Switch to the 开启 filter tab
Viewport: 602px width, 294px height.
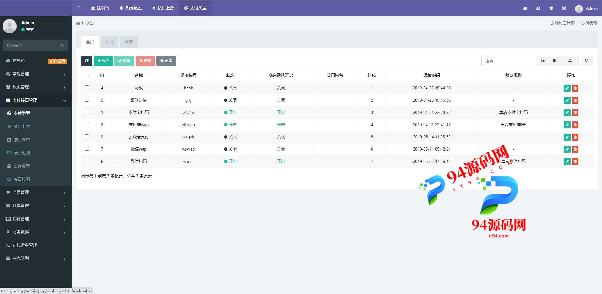[129, 42]
